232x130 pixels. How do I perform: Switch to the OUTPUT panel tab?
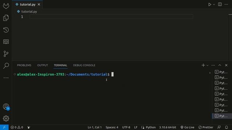tap(42, 65)
